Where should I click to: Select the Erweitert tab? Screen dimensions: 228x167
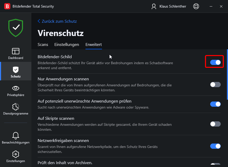[94, 45]
